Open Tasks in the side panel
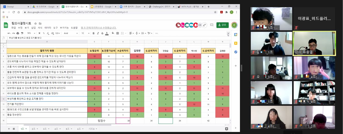 click(x=236, y=52)
